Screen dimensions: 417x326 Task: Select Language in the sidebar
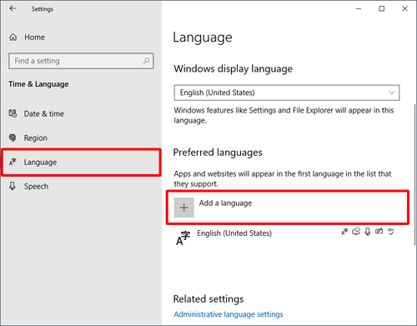(81, 163)
